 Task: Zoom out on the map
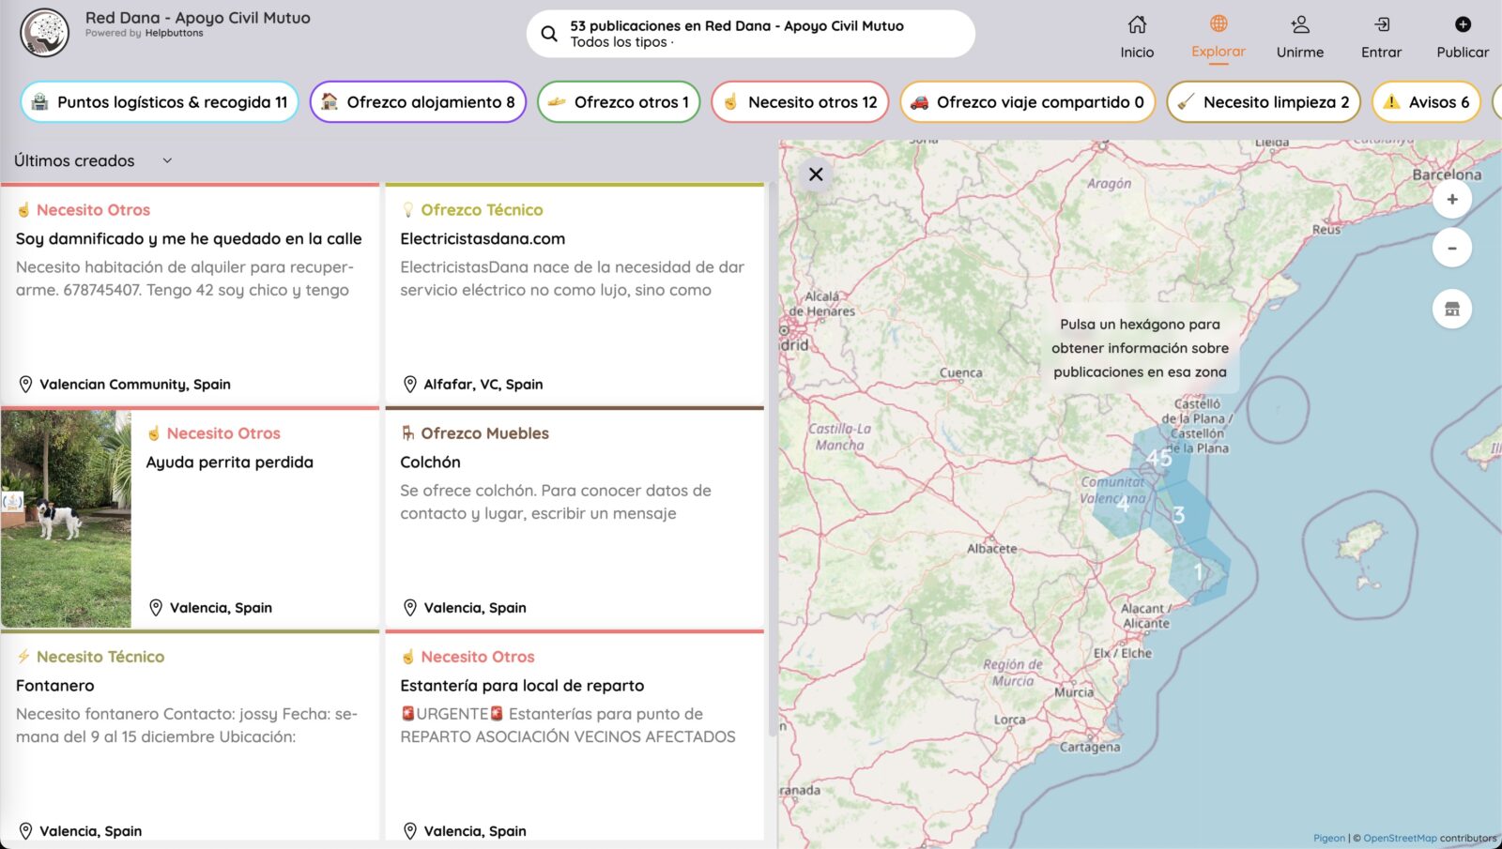[1451, 248]
